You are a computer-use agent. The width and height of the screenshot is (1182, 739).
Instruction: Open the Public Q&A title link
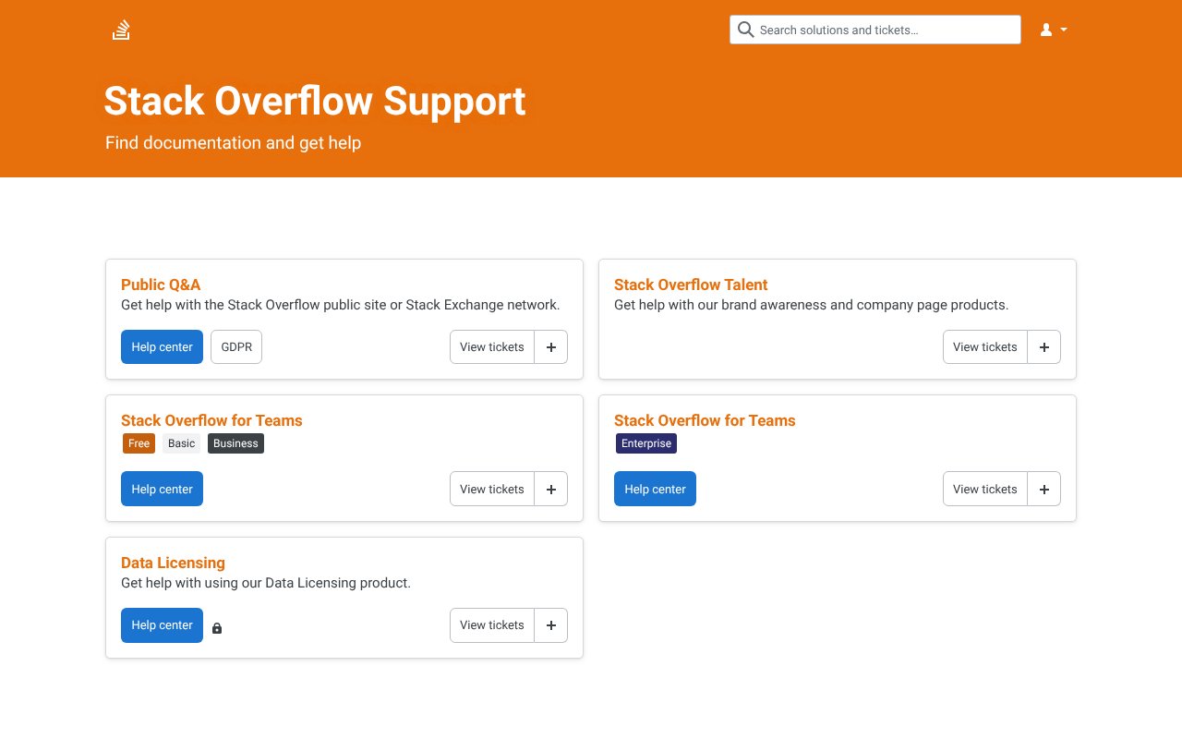pyautogui.click(x=161, y=285)
